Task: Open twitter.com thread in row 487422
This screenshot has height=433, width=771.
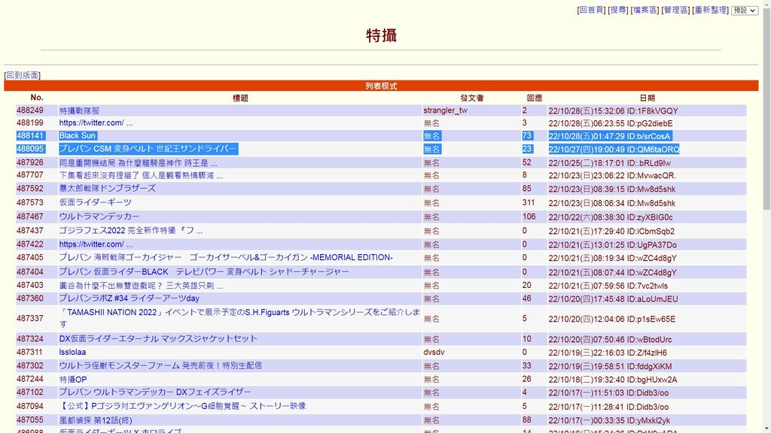Action: [x=96, y=244]
